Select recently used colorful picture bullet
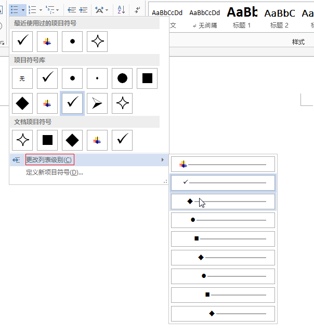 (x=47, y=42)
